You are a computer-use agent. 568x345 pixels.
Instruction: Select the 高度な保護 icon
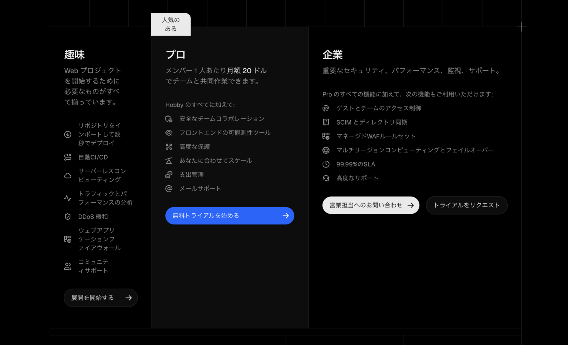[169, 146]
